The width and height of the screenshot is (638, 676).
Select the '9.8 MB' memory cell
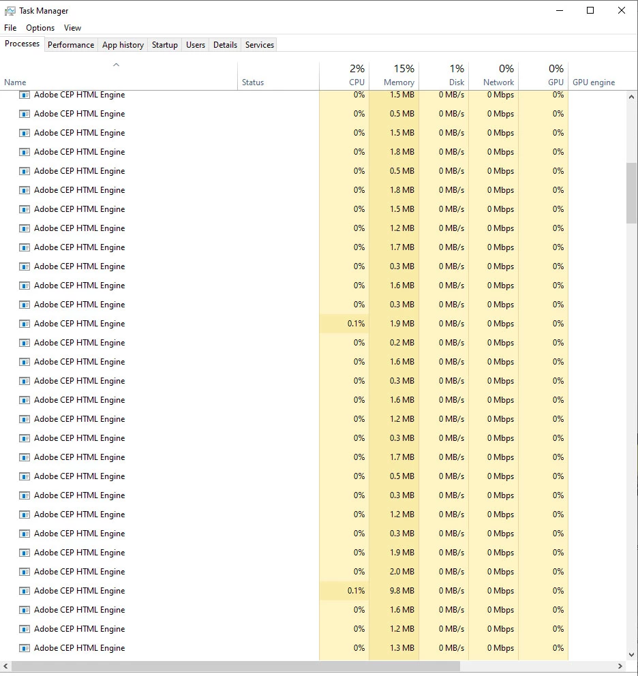pyautogui.click(x=394, y=591)
